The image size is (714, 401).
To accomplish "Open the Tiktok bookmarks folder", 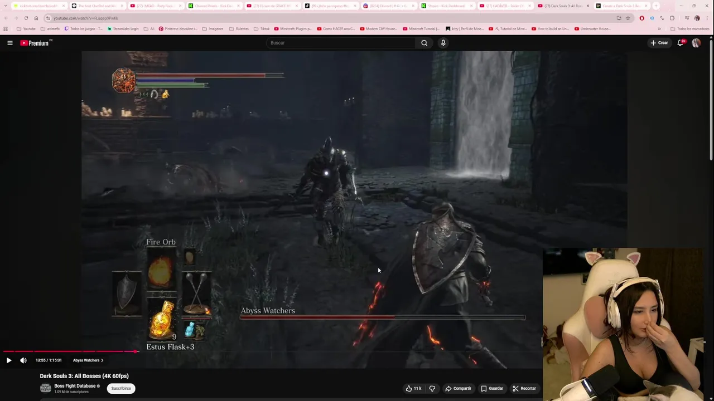I will pyautogui.click(x=261, y=28).
